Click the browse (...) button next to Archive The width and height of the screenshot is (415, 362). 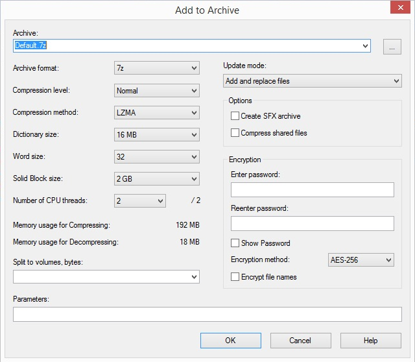pos(392,46)
